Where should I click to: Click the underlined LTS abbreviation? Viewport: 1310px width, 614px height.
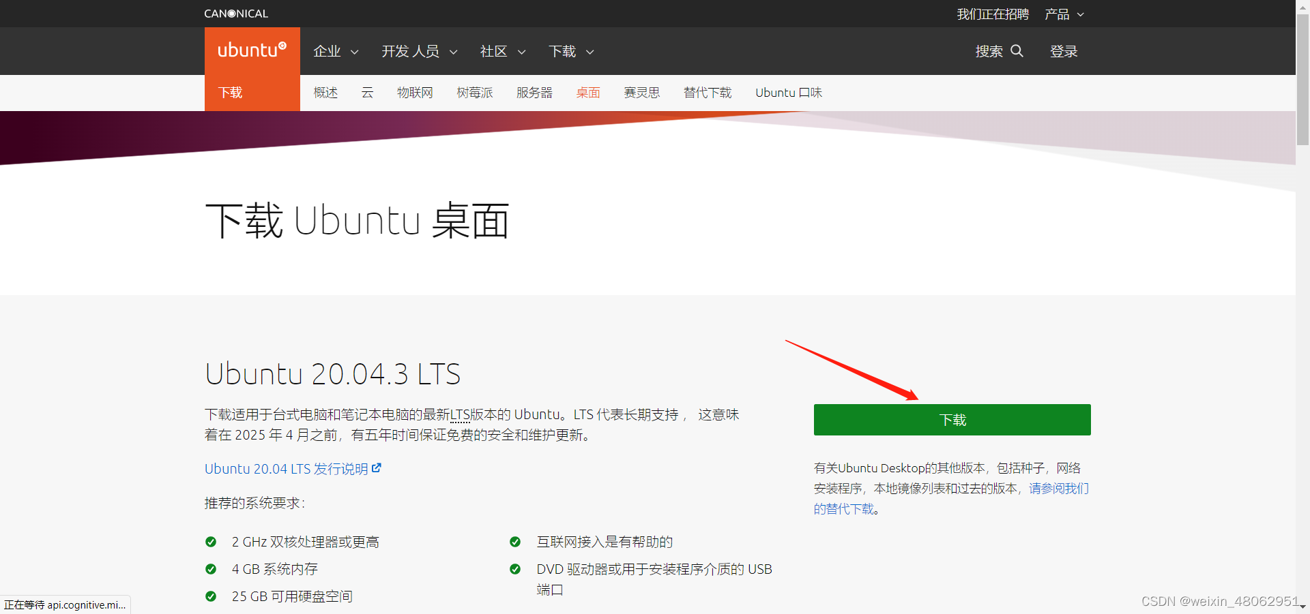[460, 414]
